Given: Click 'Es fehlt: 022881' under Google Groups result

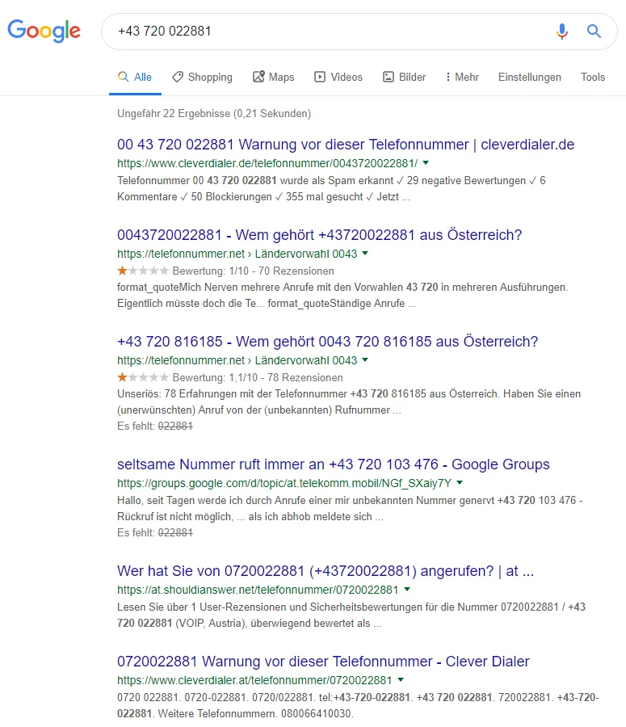Looking at the screenshot, I should coord(155,533).
